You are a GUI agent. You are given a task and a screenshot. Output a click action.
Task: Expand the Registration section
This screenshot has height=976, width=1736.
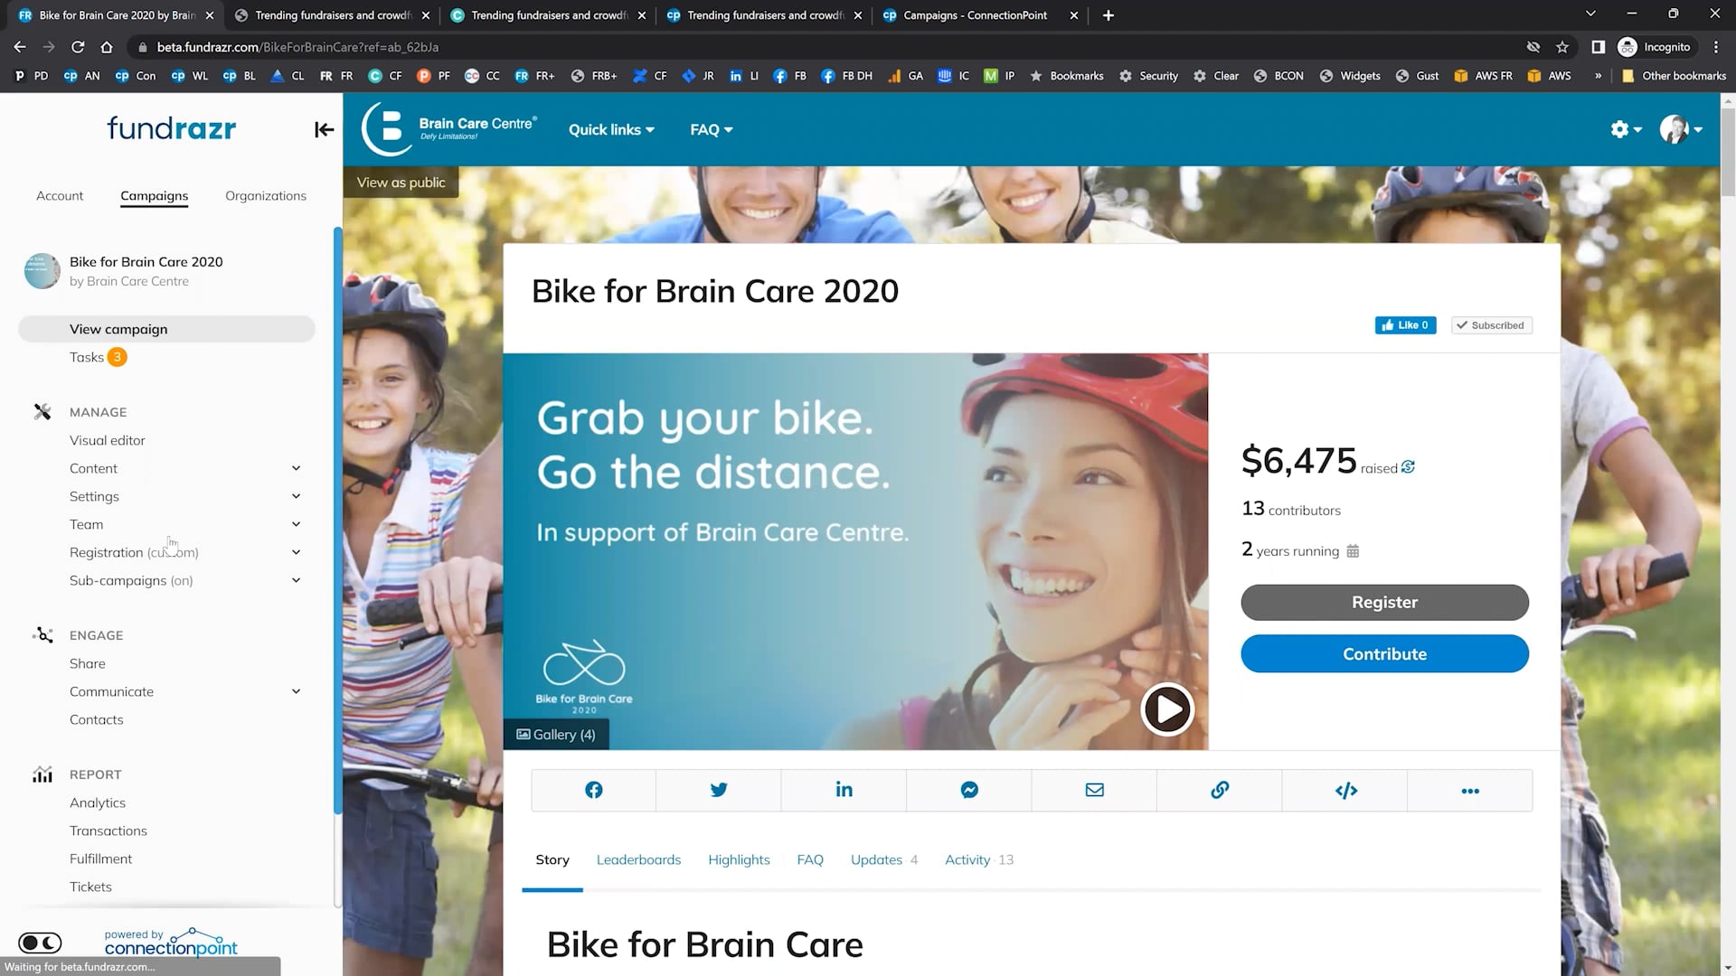(296, 552)
